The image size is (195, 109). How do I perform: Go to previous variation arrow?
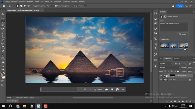80,89
